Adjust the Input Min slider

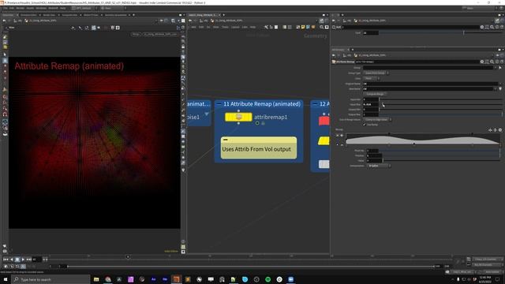(x=440, y=99)
